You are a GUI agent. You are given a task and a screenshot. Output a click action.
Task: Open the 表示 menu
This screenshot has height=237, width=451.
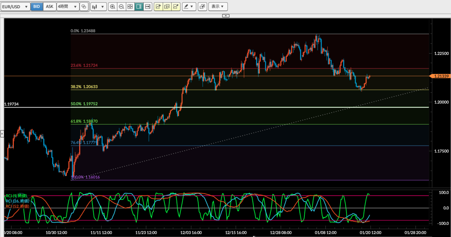[218, 6]
